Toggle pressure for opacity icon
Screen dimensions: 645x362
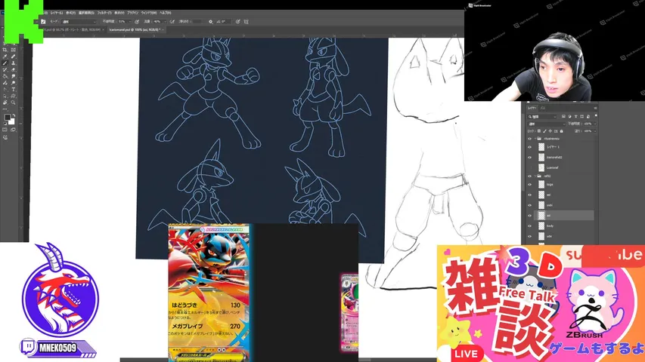coord(137,22)
